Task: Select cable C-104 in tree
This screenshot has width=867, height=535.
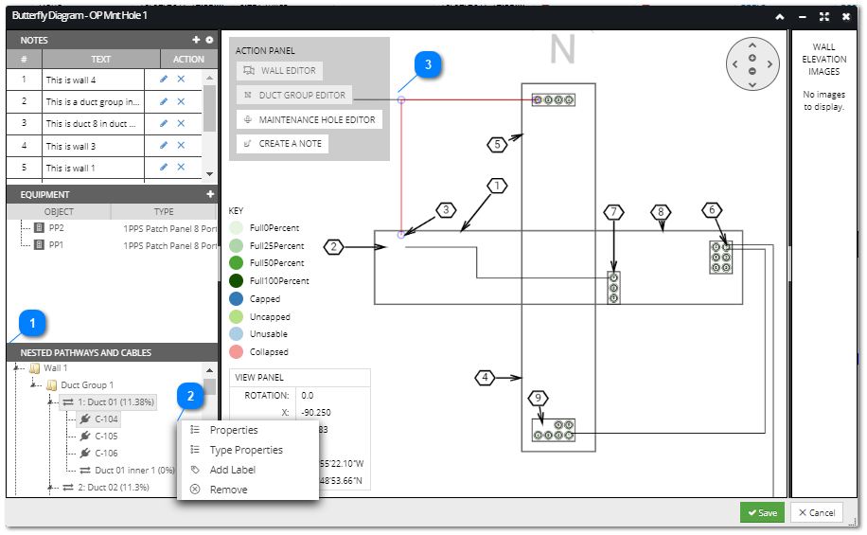Action: (106, 419)
